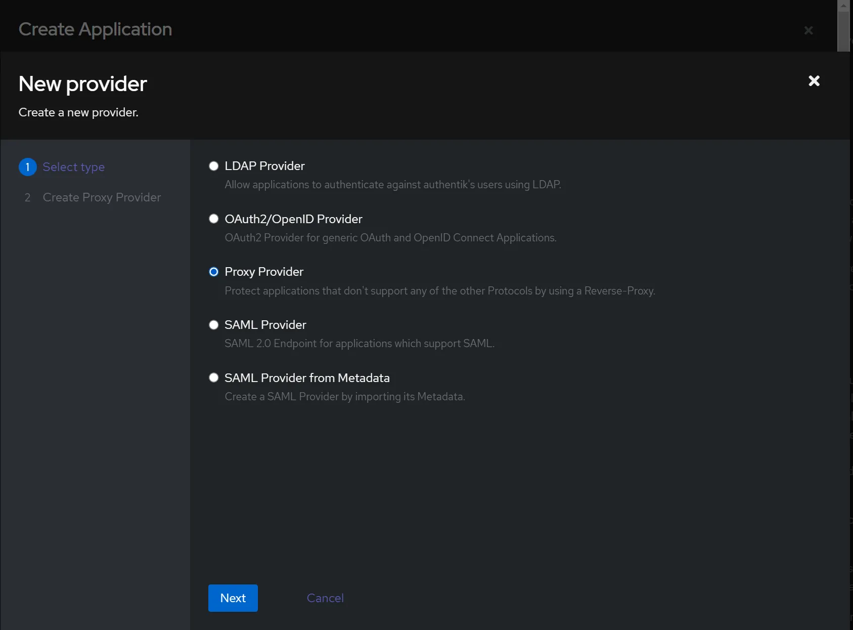This screenshot has height=630, width=853.
Task: Select the Proxy Provider radio button
Action: point(214,272)
